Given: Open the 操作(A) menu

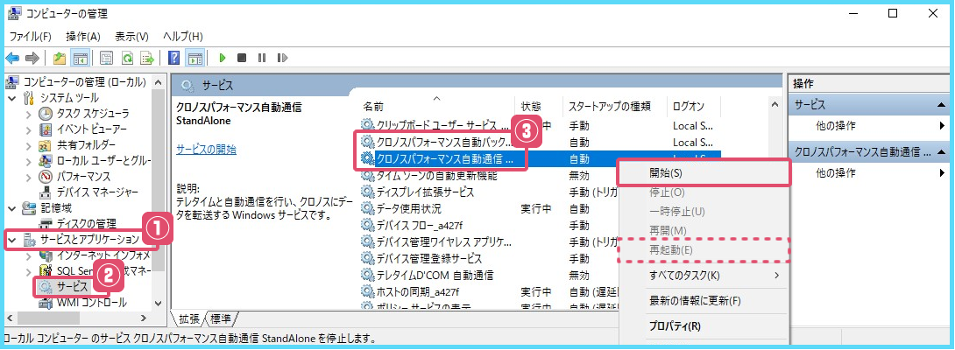Looking at the screenshot, I should click(x=82, y=36).
